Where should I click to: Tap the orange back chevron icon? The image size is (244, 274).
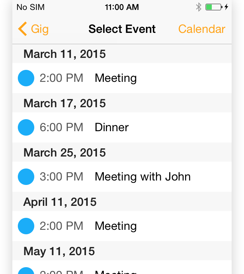23,29
